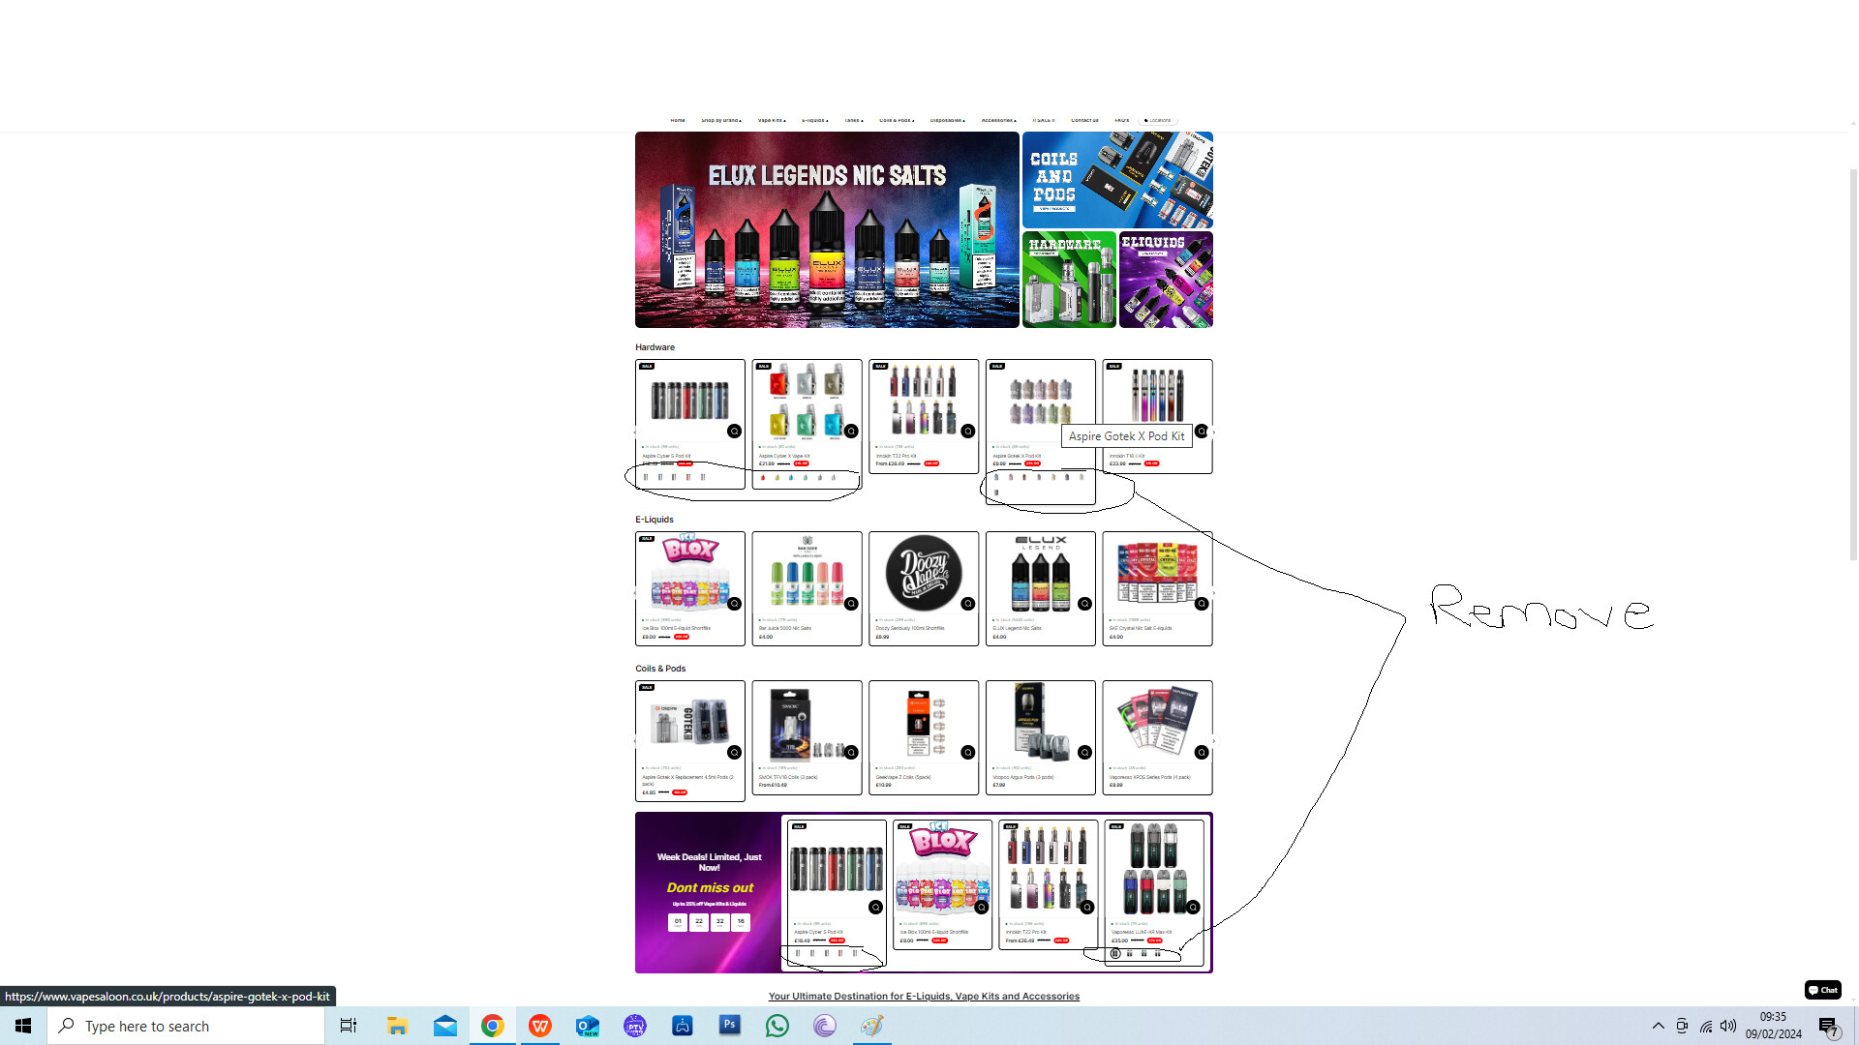Click the page vertical scrollbar
1859x1045 pixels.
click(1853, 363)
